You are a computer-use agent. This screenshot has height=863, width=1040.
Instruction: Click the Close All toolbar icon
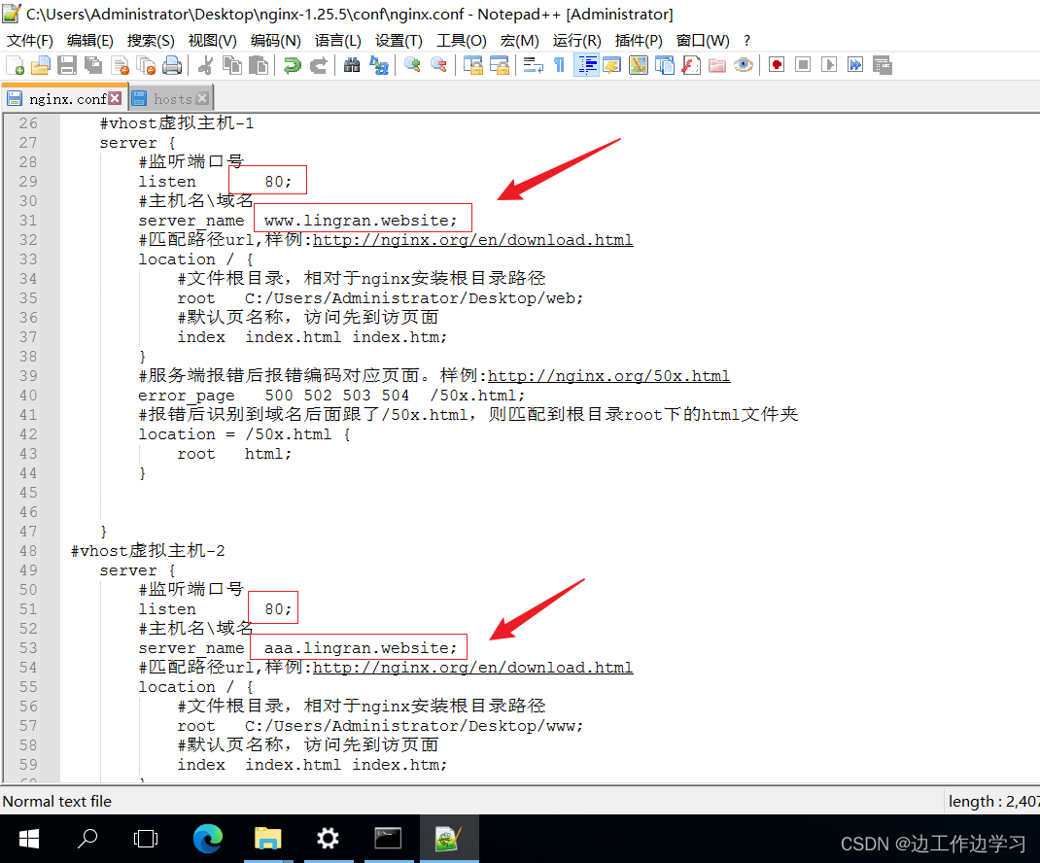click(x=146, y=65)
